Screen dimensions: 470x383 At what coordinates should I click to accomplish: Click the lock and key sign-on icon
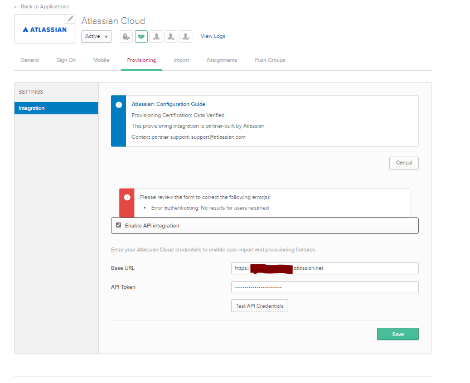click(x=126, y=37)
